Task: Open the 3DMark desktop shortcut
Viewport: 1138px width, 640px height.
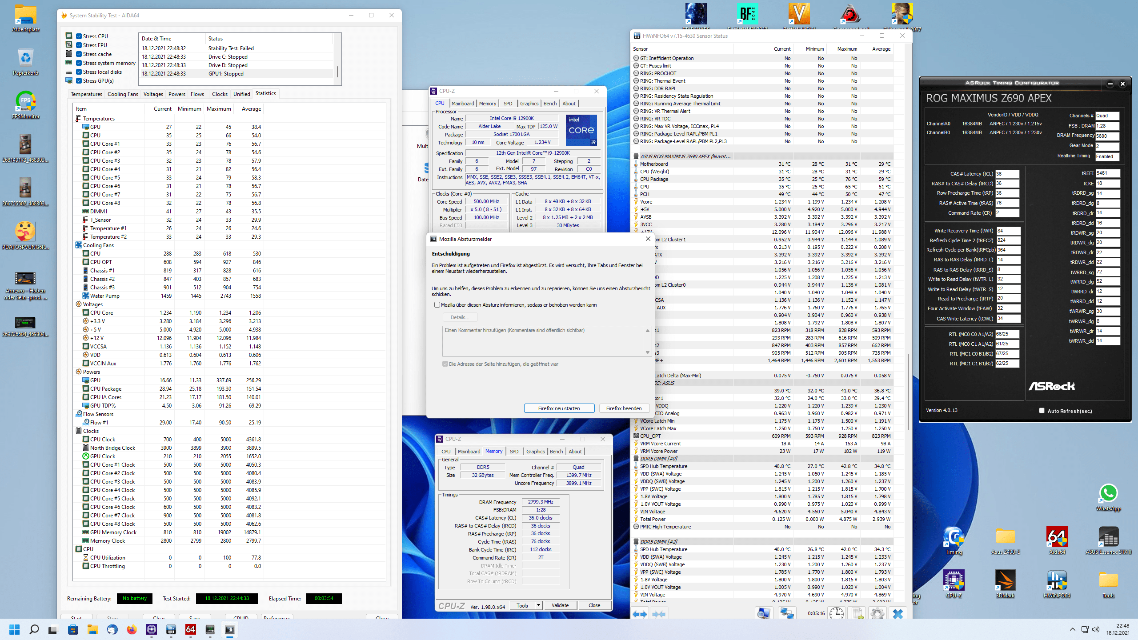Action: pos(1005,584)
